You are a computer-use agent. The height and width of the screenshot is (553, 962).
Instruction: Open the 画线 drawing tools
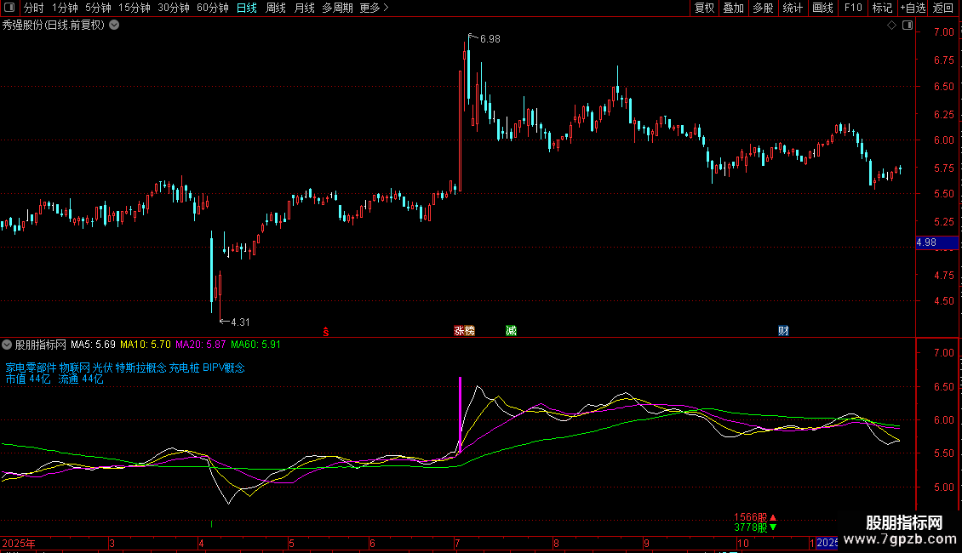[822, 8]
